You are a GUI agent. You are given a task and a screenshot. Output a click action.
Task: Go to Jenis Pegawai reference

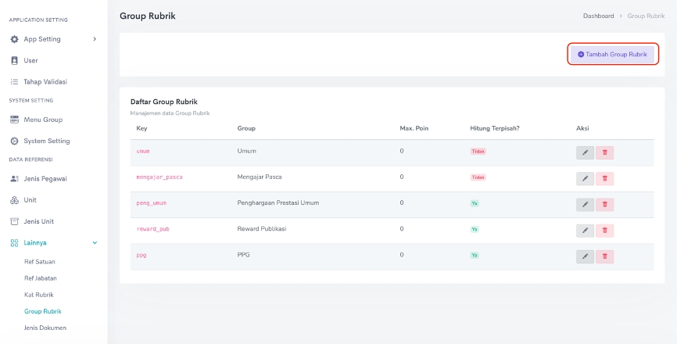(45, 178)
